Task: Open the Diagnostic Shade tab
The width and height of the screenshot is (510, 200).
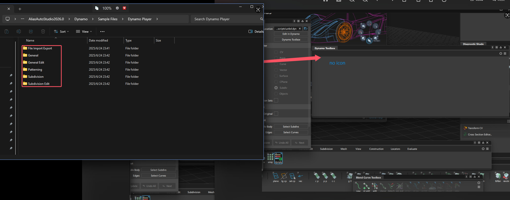Action: click(473, 44)
